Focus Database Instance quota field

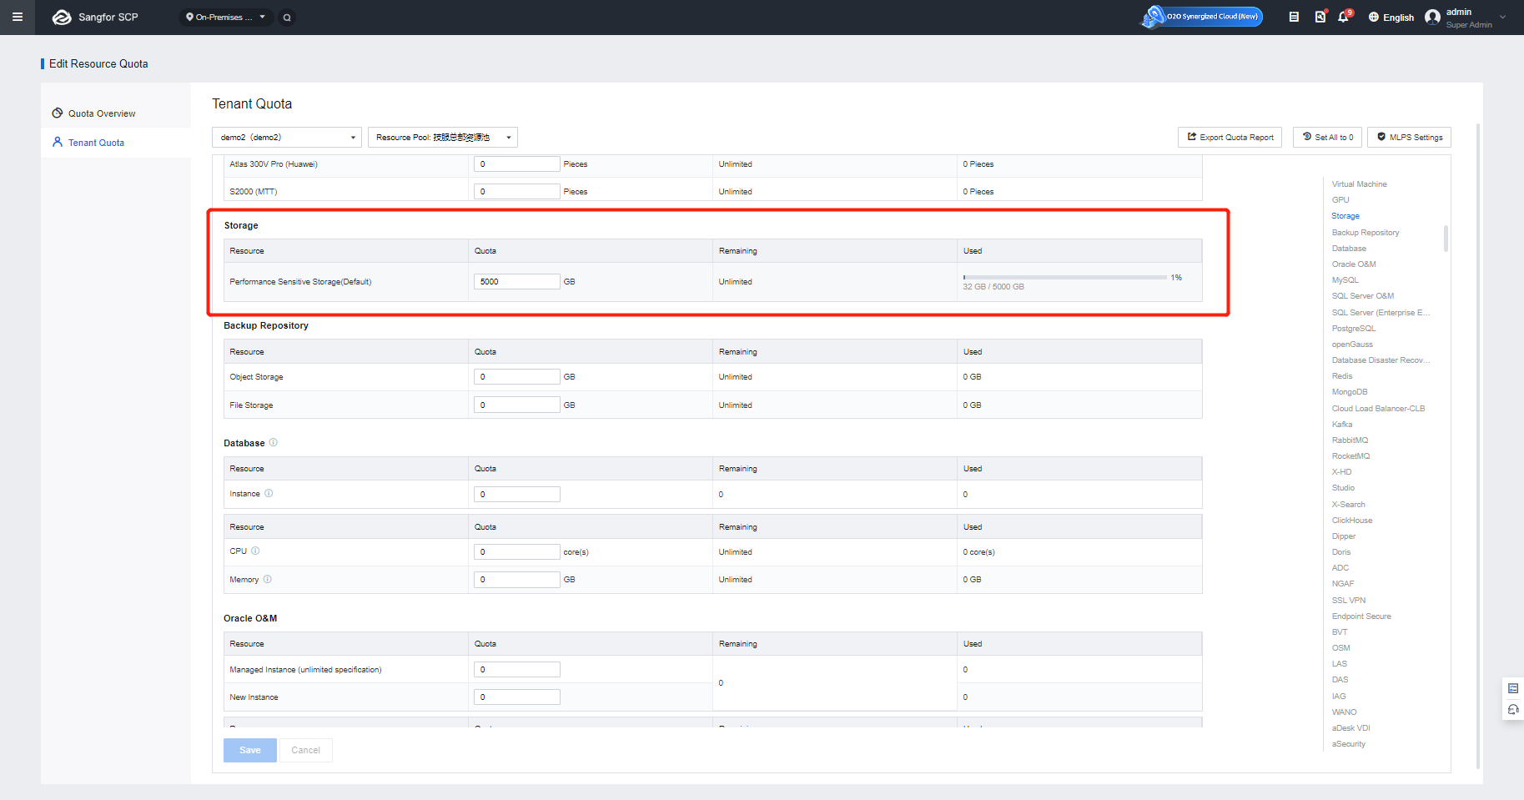(x=517, y=494)
